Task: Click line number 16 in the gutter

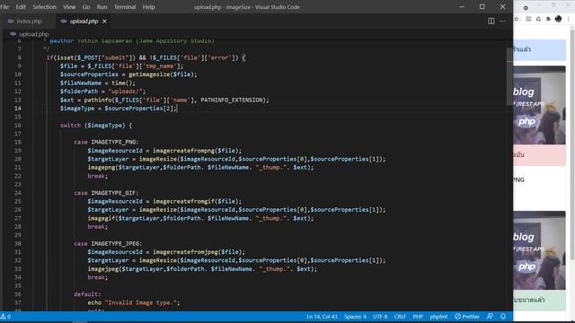Action: (x=18, y=126)
